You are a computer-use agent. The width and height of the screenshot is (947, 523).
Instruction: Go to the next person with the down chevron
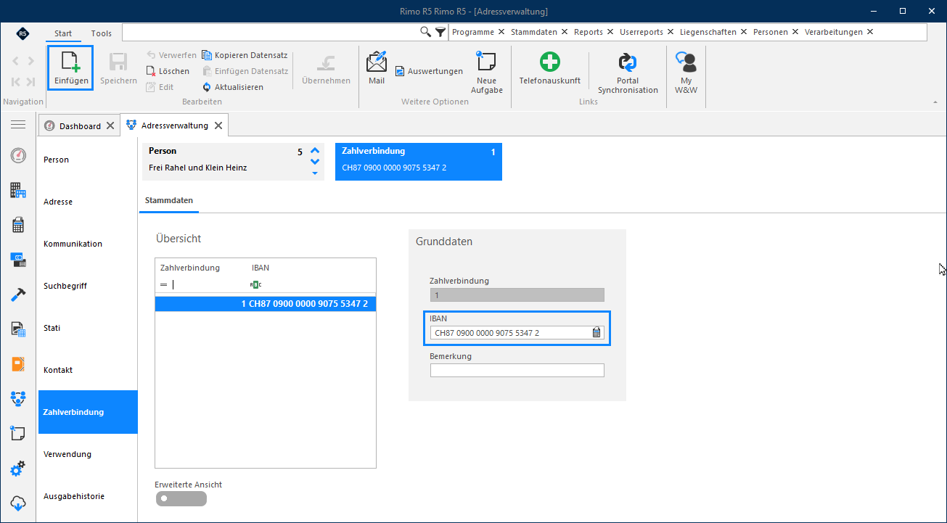(315, 162)
